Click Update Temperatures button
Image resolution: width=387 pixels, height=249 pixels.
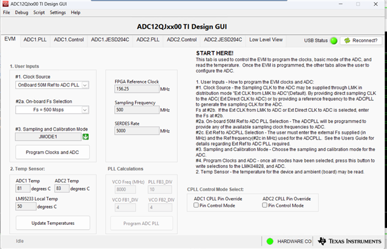coord(53,223)
